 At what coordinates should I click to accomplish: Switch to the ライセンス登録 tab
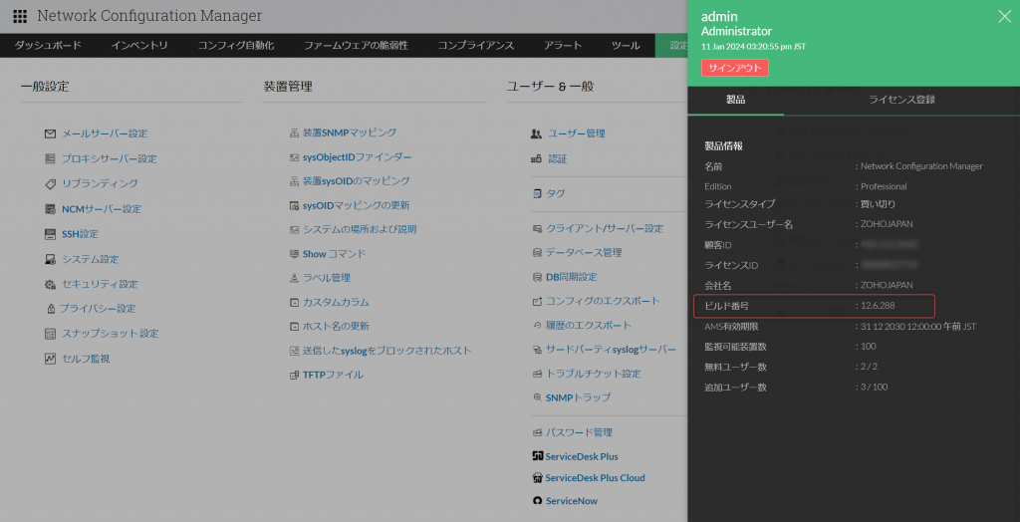[901, 100]
